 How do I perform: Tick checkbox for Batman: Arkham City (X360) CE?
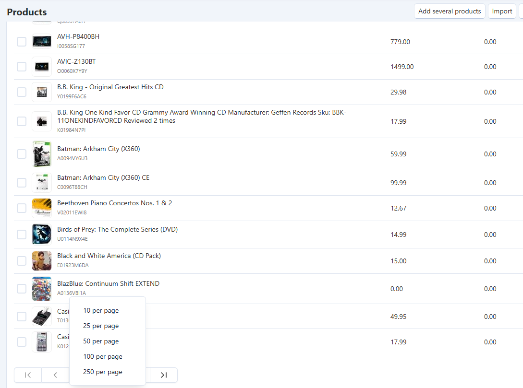click(22, 183)
